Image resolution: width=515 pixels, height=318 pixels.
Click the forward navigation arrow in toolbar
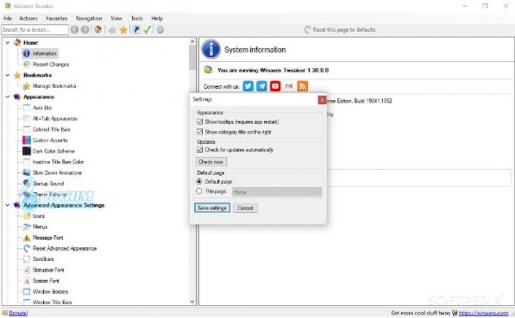[85, 30]
